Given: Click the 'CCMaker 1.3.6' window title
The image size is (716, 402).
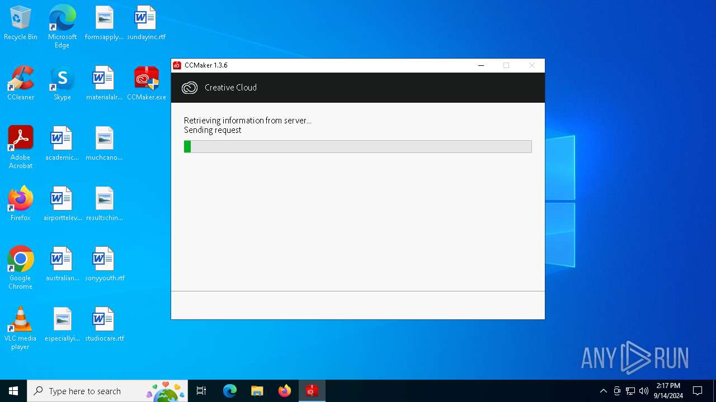Looking at the screenshot, I should pos(206,65).
